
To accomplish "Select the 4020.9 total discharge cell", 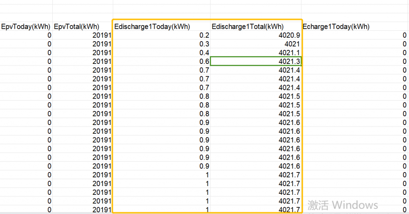I will click(256, 35).
